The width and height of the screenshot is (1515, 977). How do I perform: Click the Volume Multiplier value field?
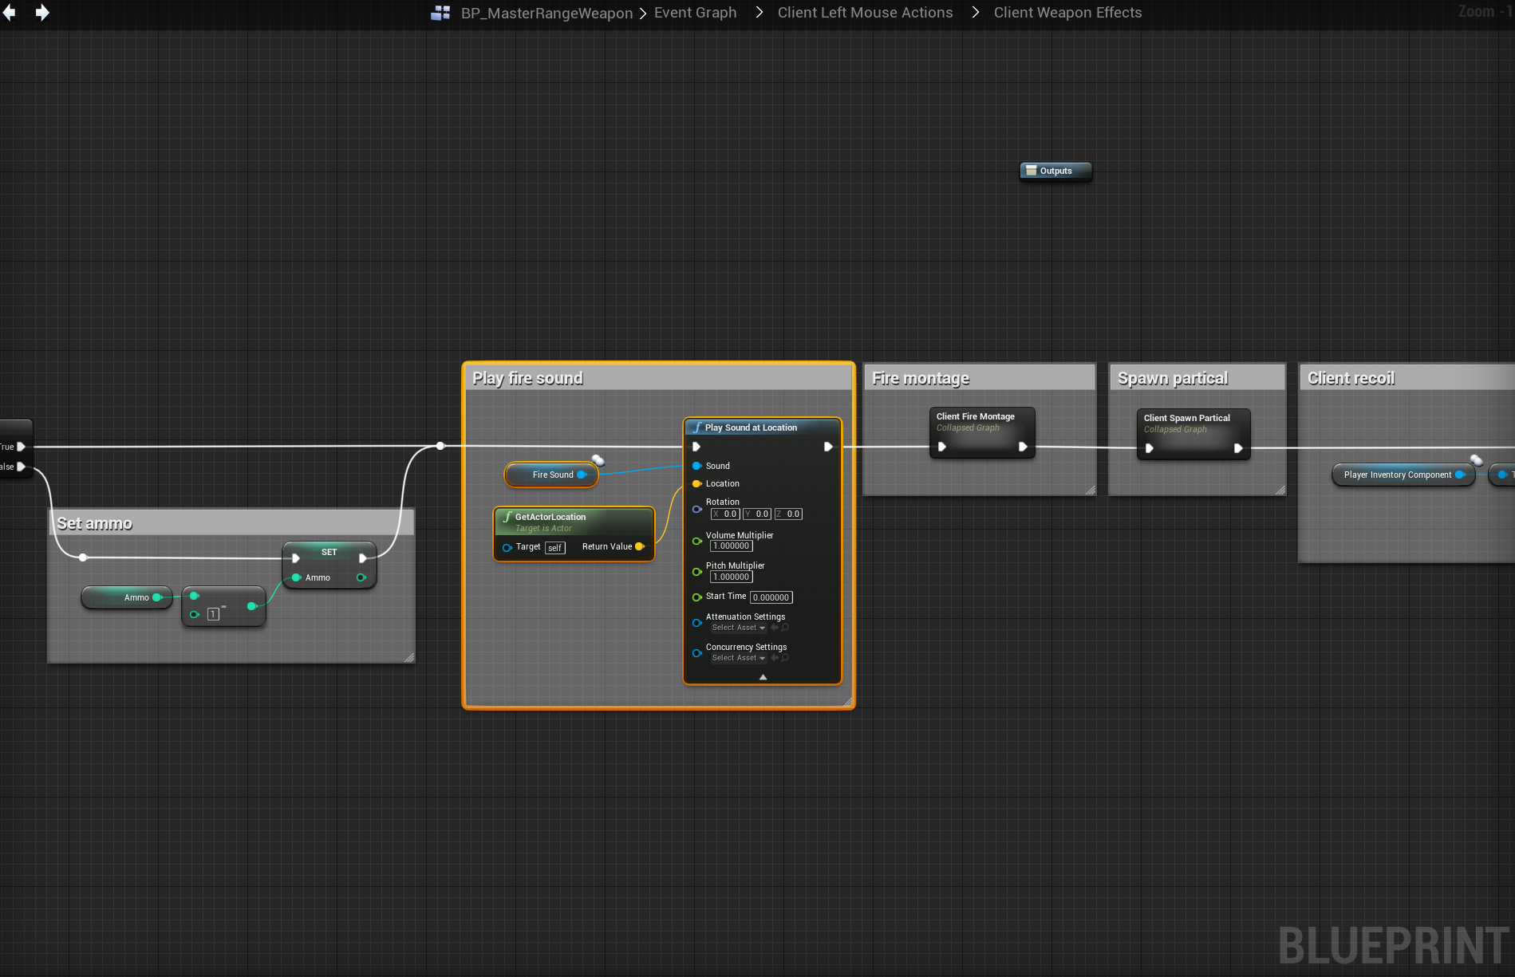point(731,546)
